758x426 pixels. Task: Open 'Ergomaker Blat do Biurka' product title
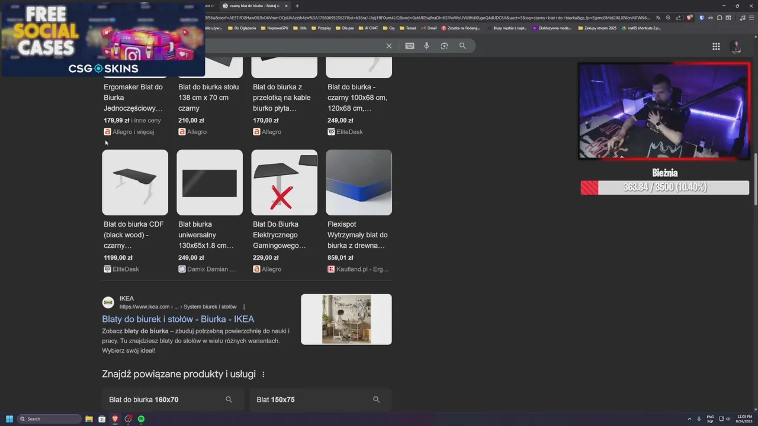(x=133, y=98)
